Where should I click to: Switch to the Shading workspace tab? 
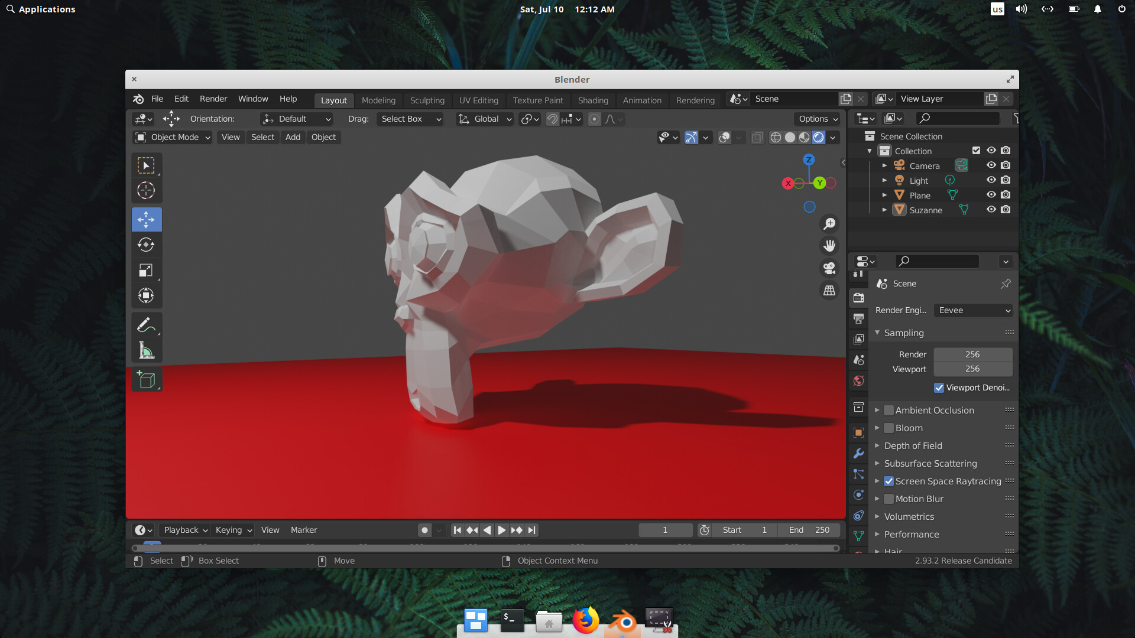pyautogui.click(x=593, y=100)
